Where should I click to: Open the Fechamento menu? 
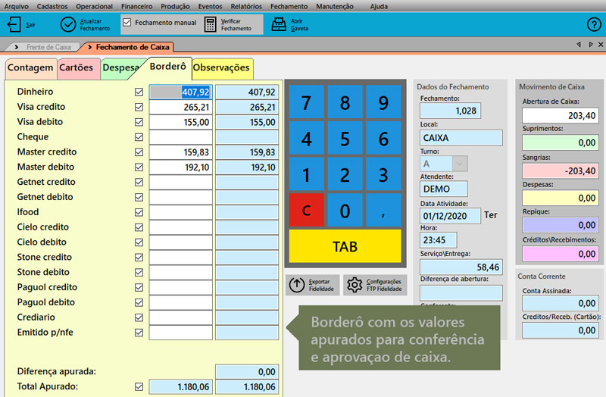pyautogui.click(x=289, y=6)
